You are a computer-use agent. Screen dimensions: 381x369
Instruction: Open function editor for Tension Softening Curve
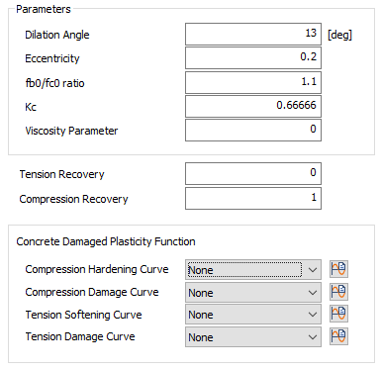pyautogui.click(x=338, y=314)
